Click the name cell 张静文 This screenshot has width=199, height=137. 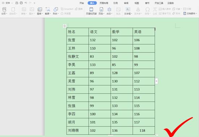pos(77,57)
